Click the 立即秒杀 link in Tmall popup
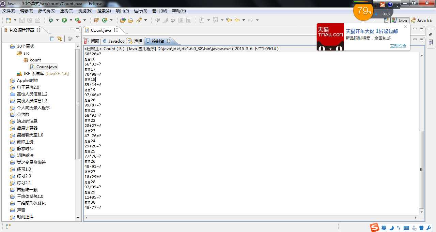Screen dimensions: 436x232 pyautogui.click(x=398, y=46)
